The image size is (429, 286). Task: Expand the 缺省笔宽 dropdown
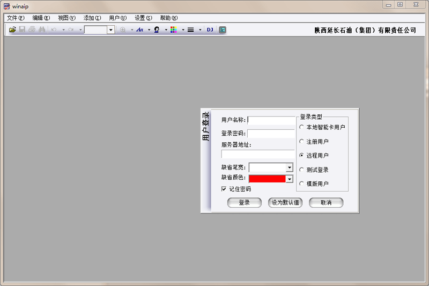290,167
